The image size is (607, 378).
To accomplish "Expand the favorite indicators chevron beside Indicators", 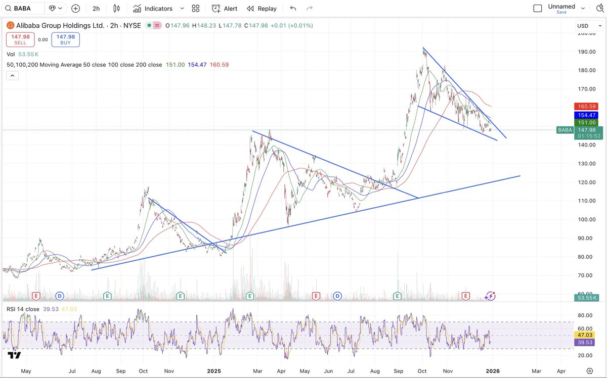I will [x=182, y=9].
